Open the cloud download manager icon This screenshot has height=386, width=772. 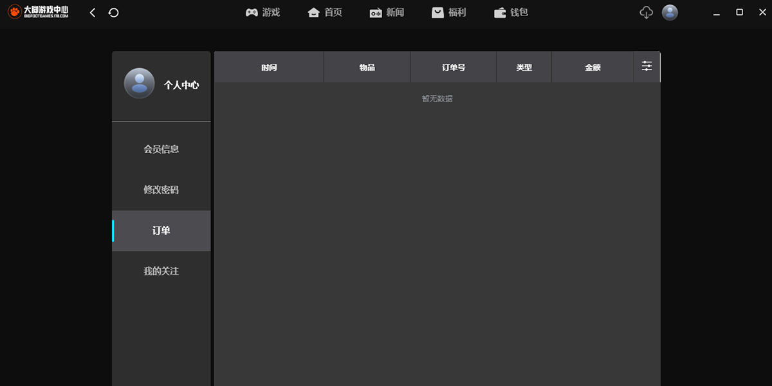tap(647, 12)
